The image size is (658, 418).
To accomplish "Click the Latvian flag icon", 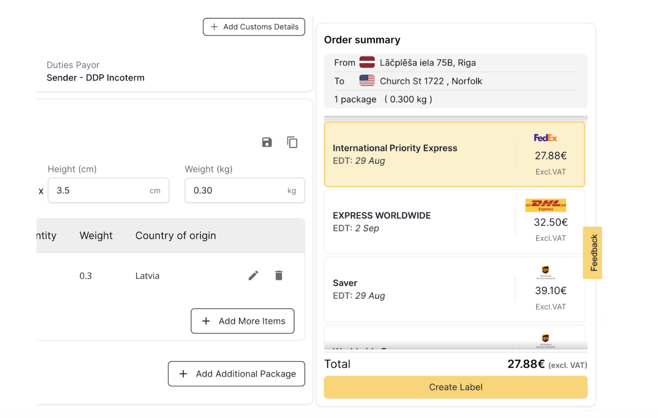I will click(x=367, y=62).
